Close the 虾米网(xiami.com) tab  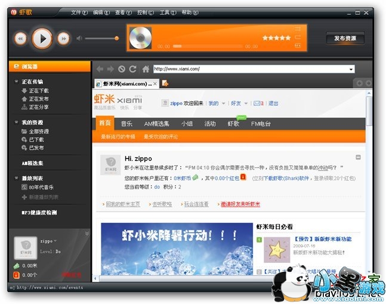tap(155, 83)
